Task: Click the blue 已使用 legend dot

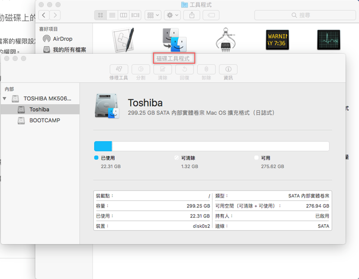Action: pos(96,158)
